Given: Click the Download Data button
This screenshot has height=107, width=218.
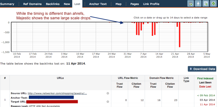Looking at the screenshot, I should coord(202,69).
